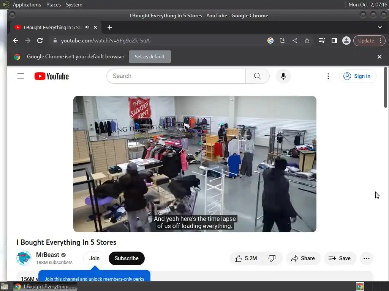Open the MrBeast channel avatar
This screenshot has height=291, width=389.
tap(24, 258)
